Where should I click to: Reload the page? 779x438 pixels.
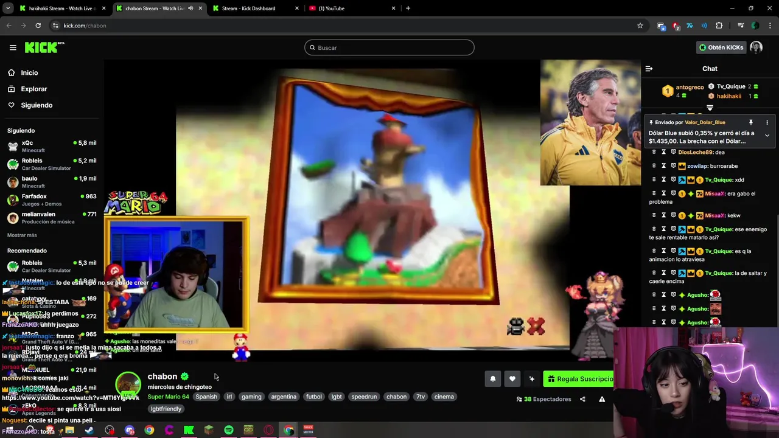[x=38, y=26]
